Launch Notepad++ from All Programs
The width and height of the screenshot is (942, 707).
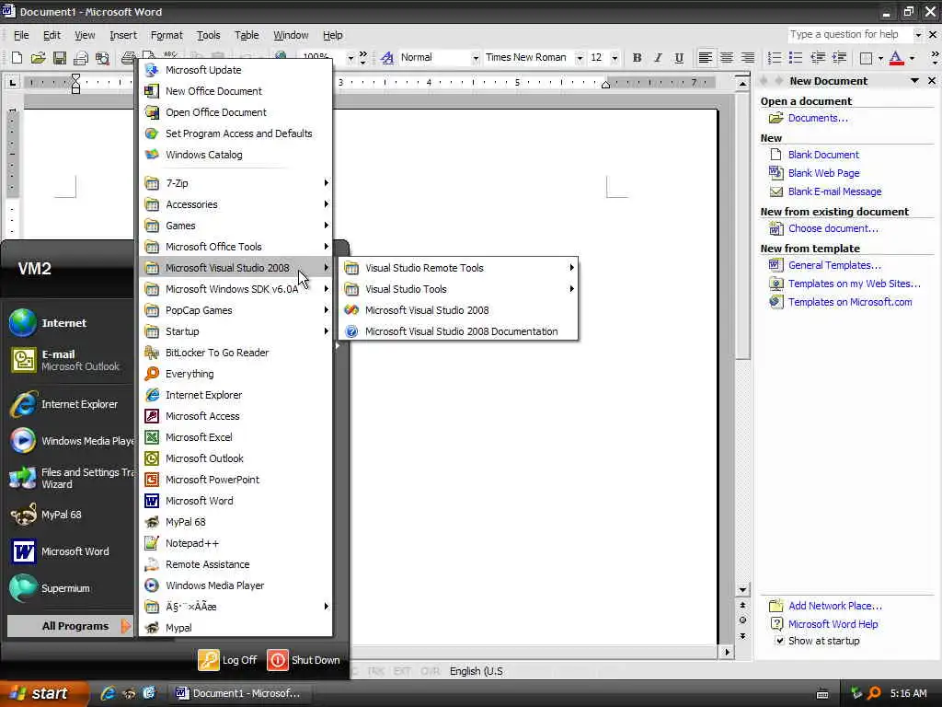pos(236,543)
